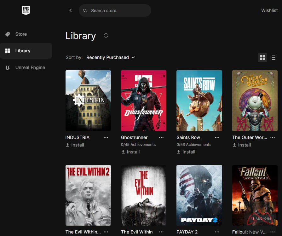
Task: Click the INDUSTRIA game title
Action: pyautogui.click(x=77, y=137)
